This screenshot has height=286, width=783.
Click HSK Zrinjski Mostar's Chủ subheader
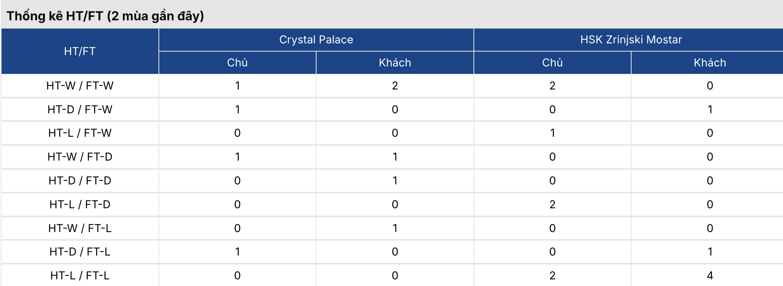click(x=552, y=63)
